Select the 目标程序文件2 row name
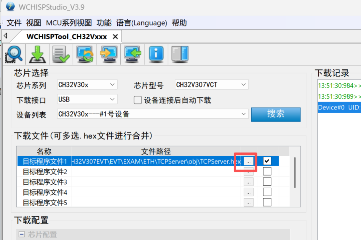The width and height of the screenshot is (361, 240). pos(45,172)
